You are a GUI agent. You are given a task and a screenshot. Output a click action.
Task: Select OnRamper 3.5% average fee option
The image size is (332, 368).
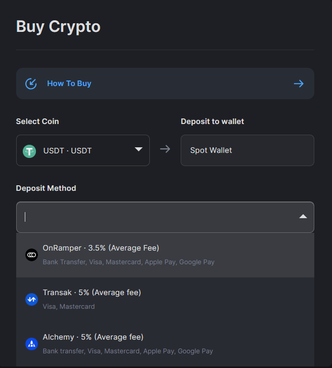(x=165, y=255)
